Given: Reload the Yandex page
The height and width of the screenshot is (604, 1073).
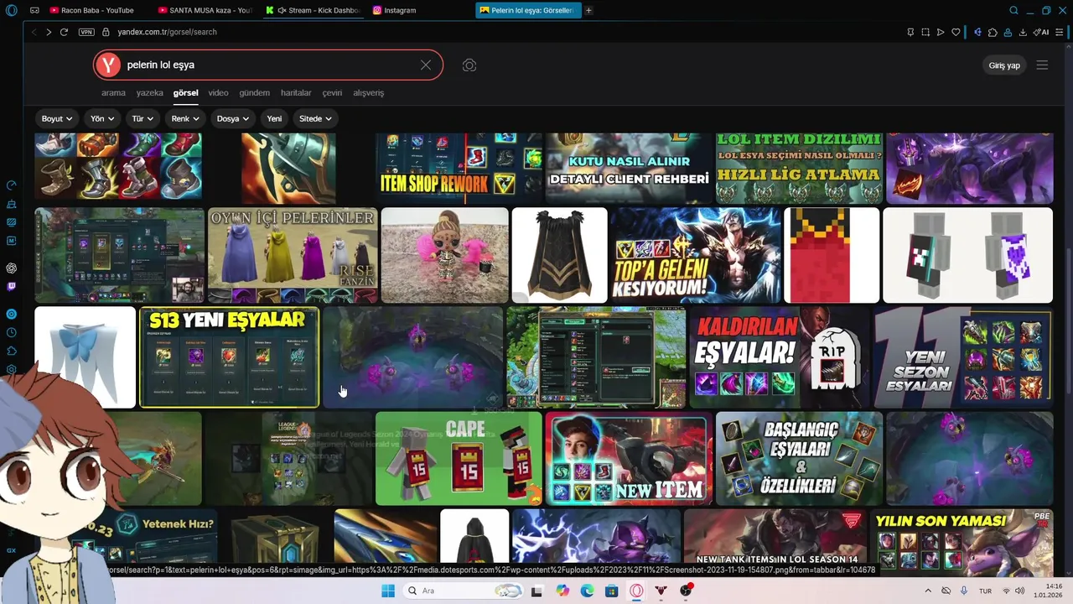Looking at the screenshot, I should click(x=64, y=32).
